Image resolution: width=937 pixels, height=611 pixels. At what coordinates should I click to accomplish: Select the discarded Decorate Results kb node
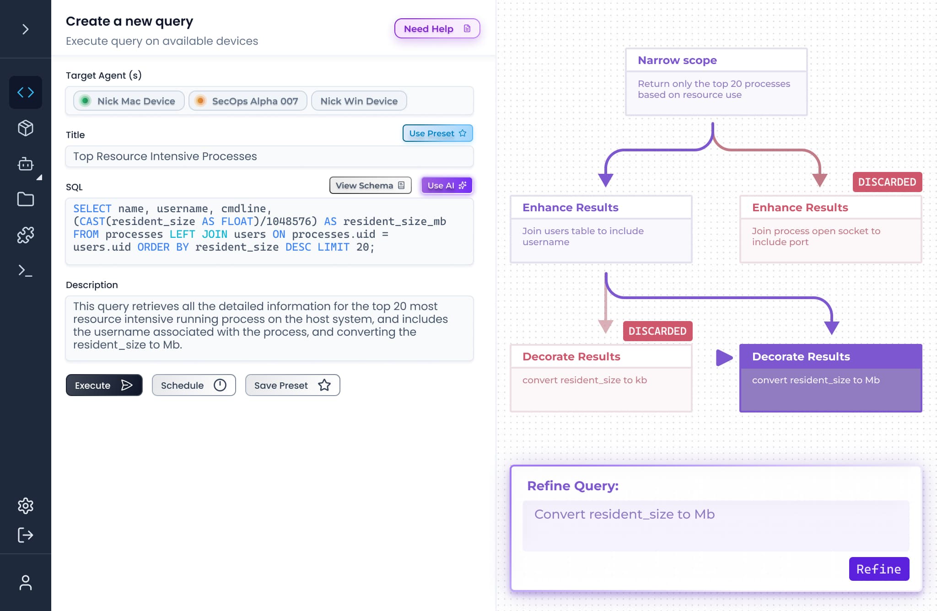tap(601, 378)
